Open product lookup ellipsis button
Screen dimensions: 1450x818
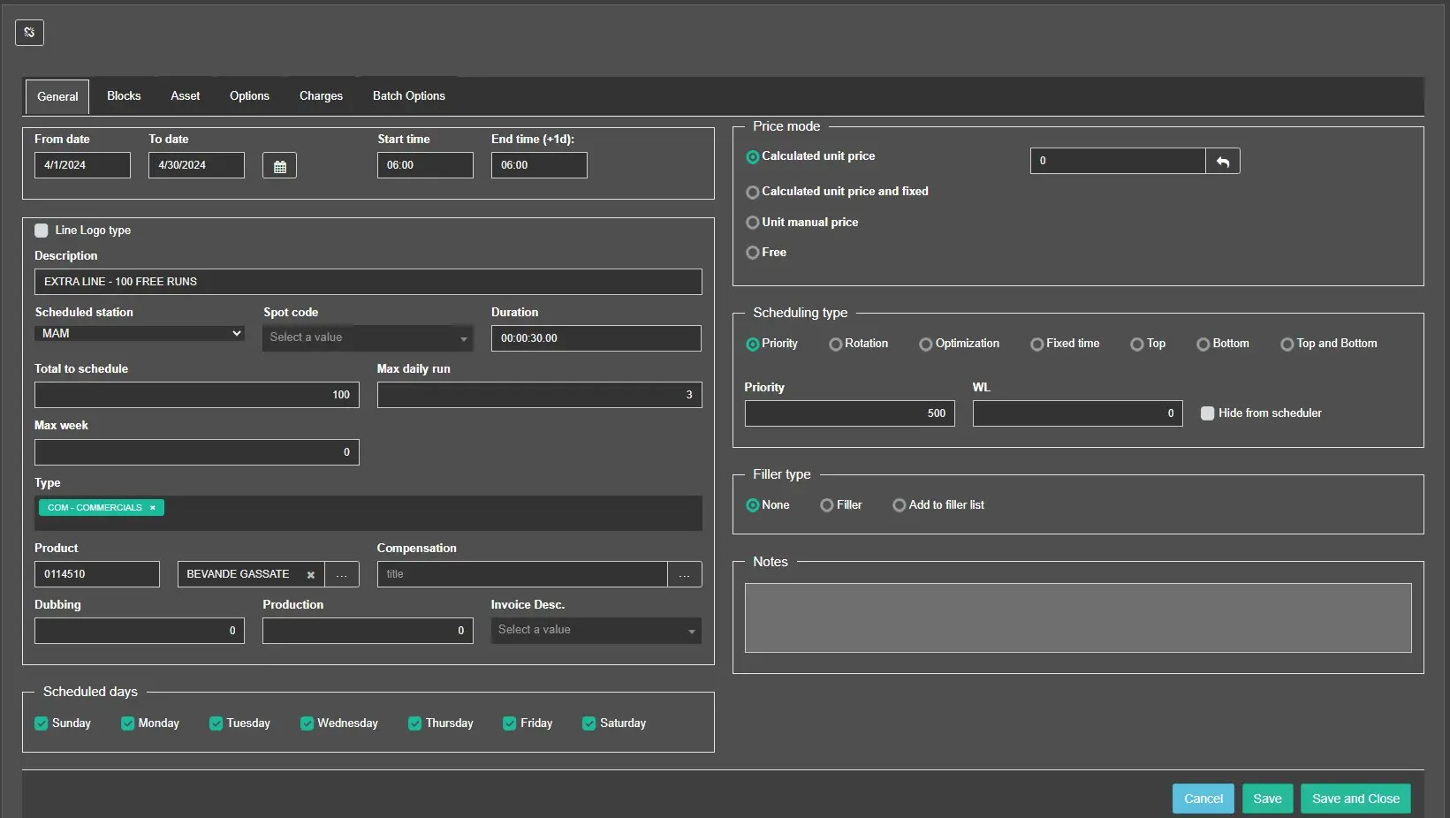coord(342,575)
